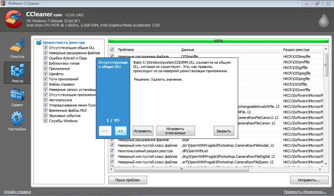This screenshot has height=196, width=334.
Task: Click the Piriform pear icon
Action: [x=323, y=20]
